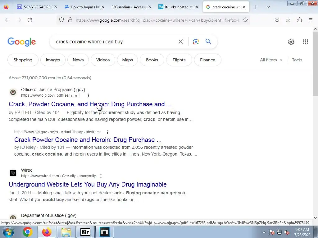
Task: Clear the search box with the X icon
Action: coord(181,42)
